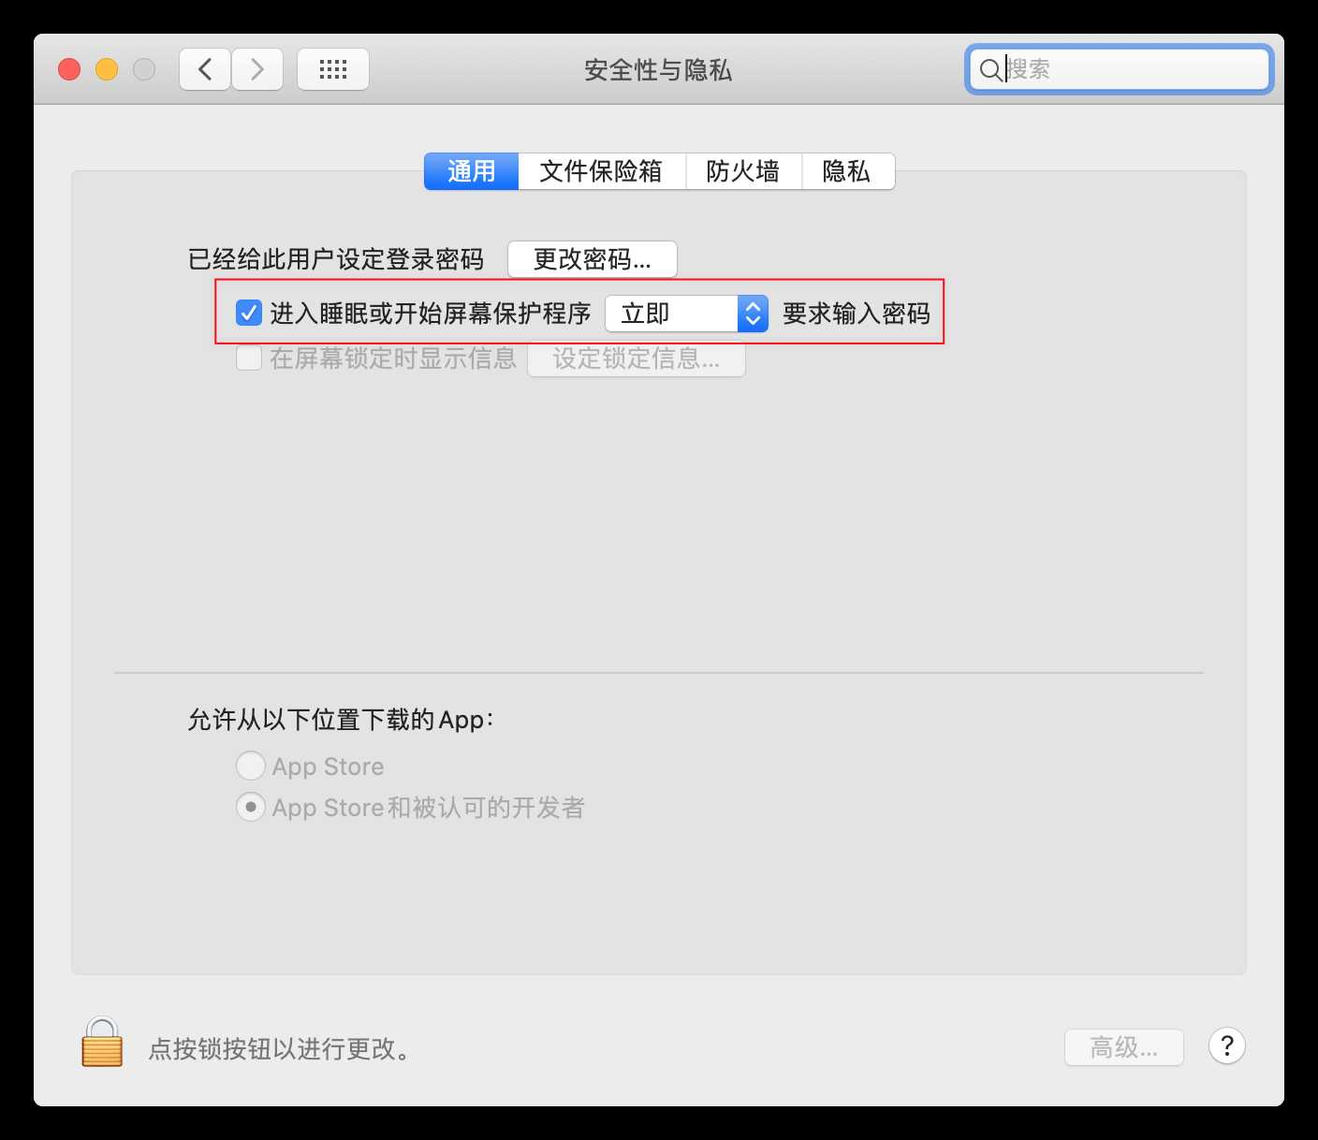This screenshot has width=1318, height=1140.
Task: Open the 高级… button
Action: click(x=1123, y=1046)
